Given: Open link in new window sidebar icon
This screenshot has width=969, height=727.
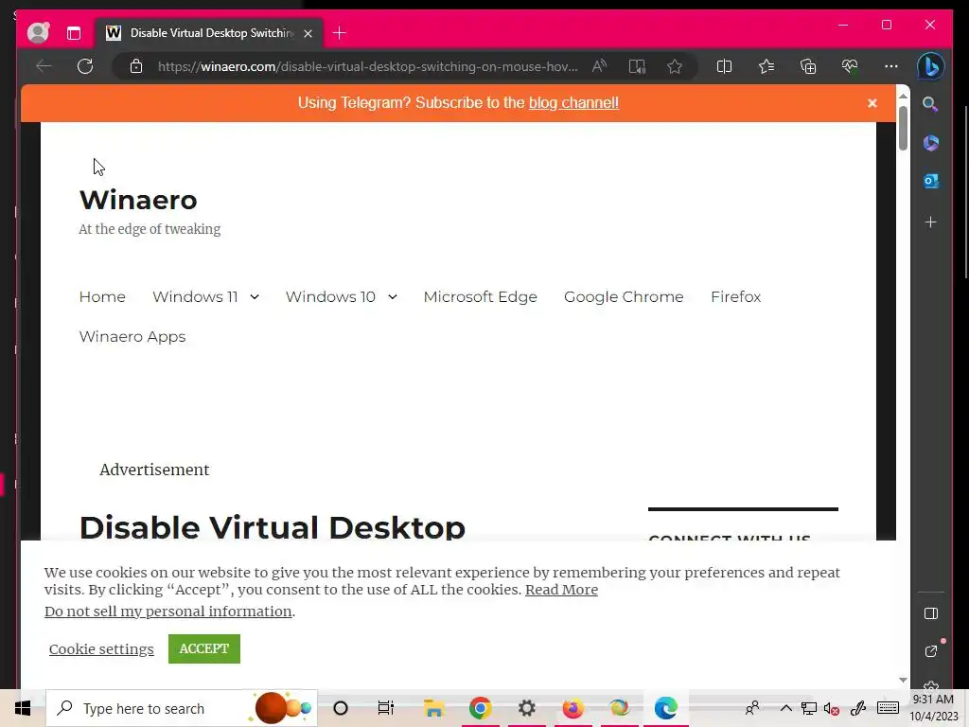Looking at the screenshot, I should coord(931,651).
